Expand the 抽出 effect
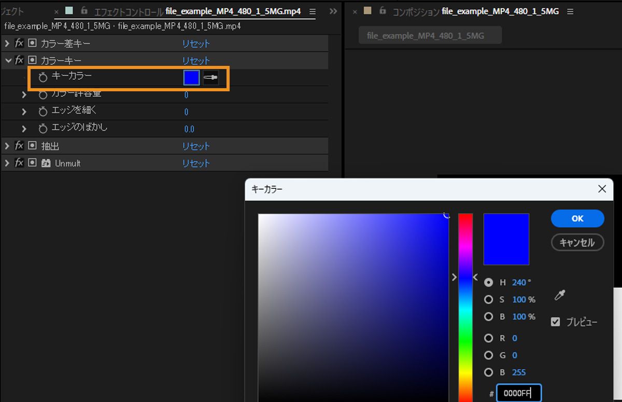The height and width of the screenshot is (402, 622). (x=7, y=146)
